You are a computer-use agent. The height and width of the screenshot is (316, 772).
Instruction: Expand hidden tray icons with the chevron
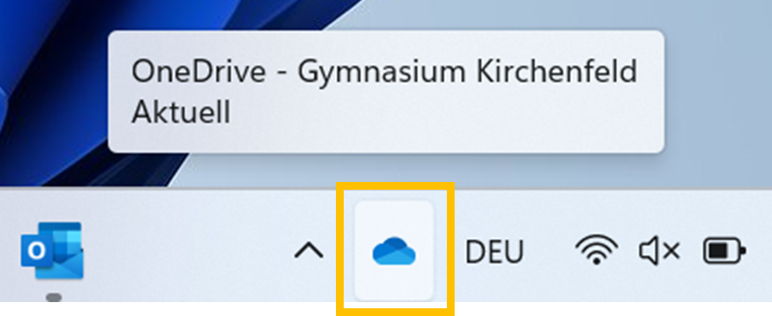pos(309,251)
